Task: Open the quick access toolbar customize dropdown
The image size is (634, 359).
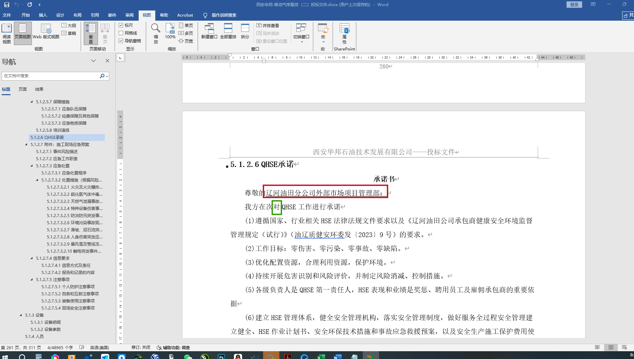Action: click(39, 5)
